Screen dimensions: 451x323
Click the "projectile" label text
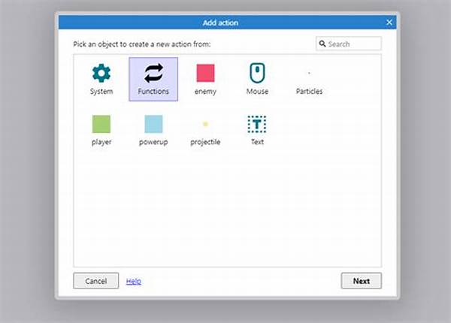[205, 142]
